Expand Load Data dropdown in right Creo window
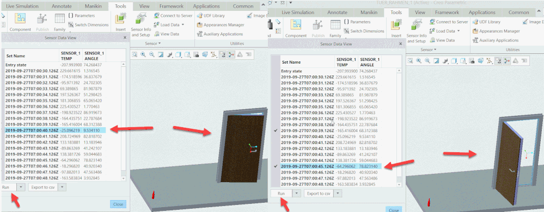 pyautogui.click(x=459, y=31)
